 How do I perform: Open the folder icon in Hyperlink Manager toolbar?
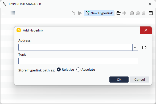coord(118,13)
